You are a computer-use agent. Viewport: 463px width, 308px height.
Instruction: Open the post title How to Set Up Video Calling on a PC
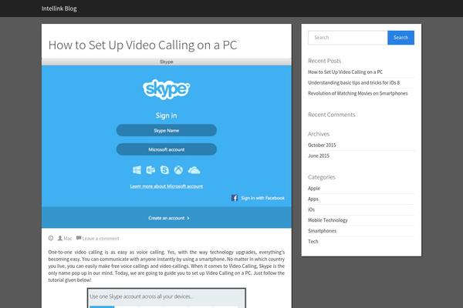(x=143, y=45)
